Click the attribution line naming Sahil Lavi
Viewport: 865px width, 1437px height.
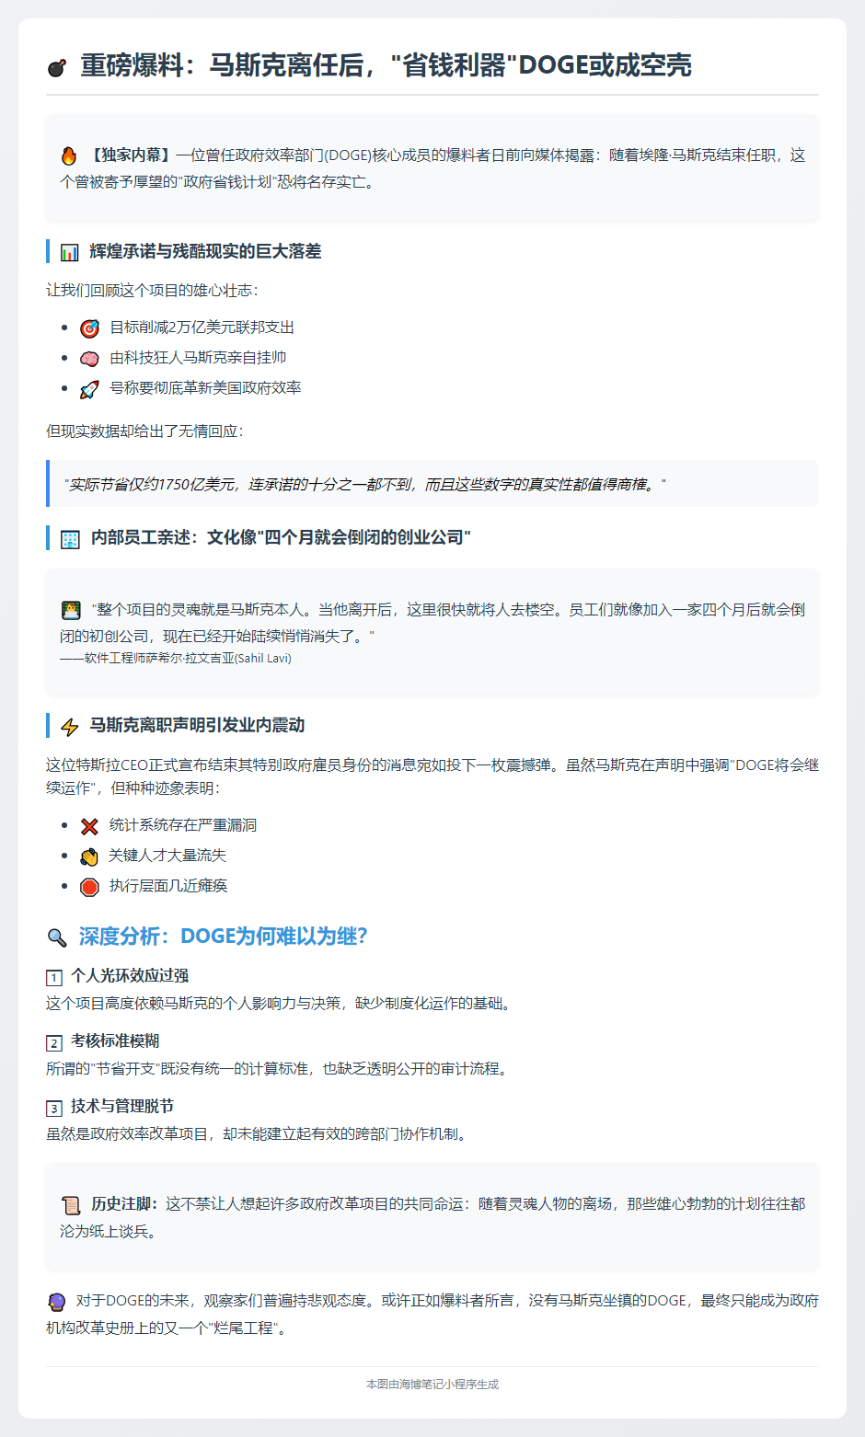tap(176, 658)
